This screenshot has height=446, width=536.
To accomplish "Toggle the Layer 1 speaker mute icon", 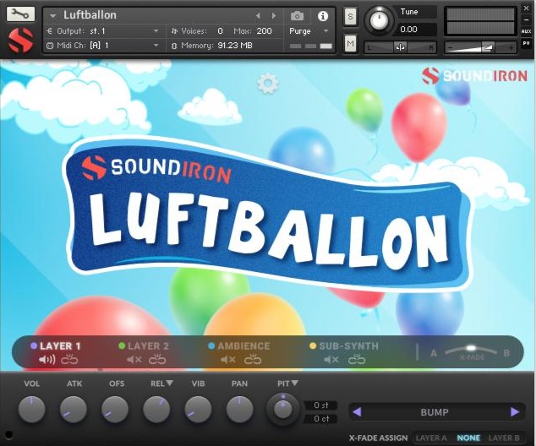I will click(x=46, y=360).
